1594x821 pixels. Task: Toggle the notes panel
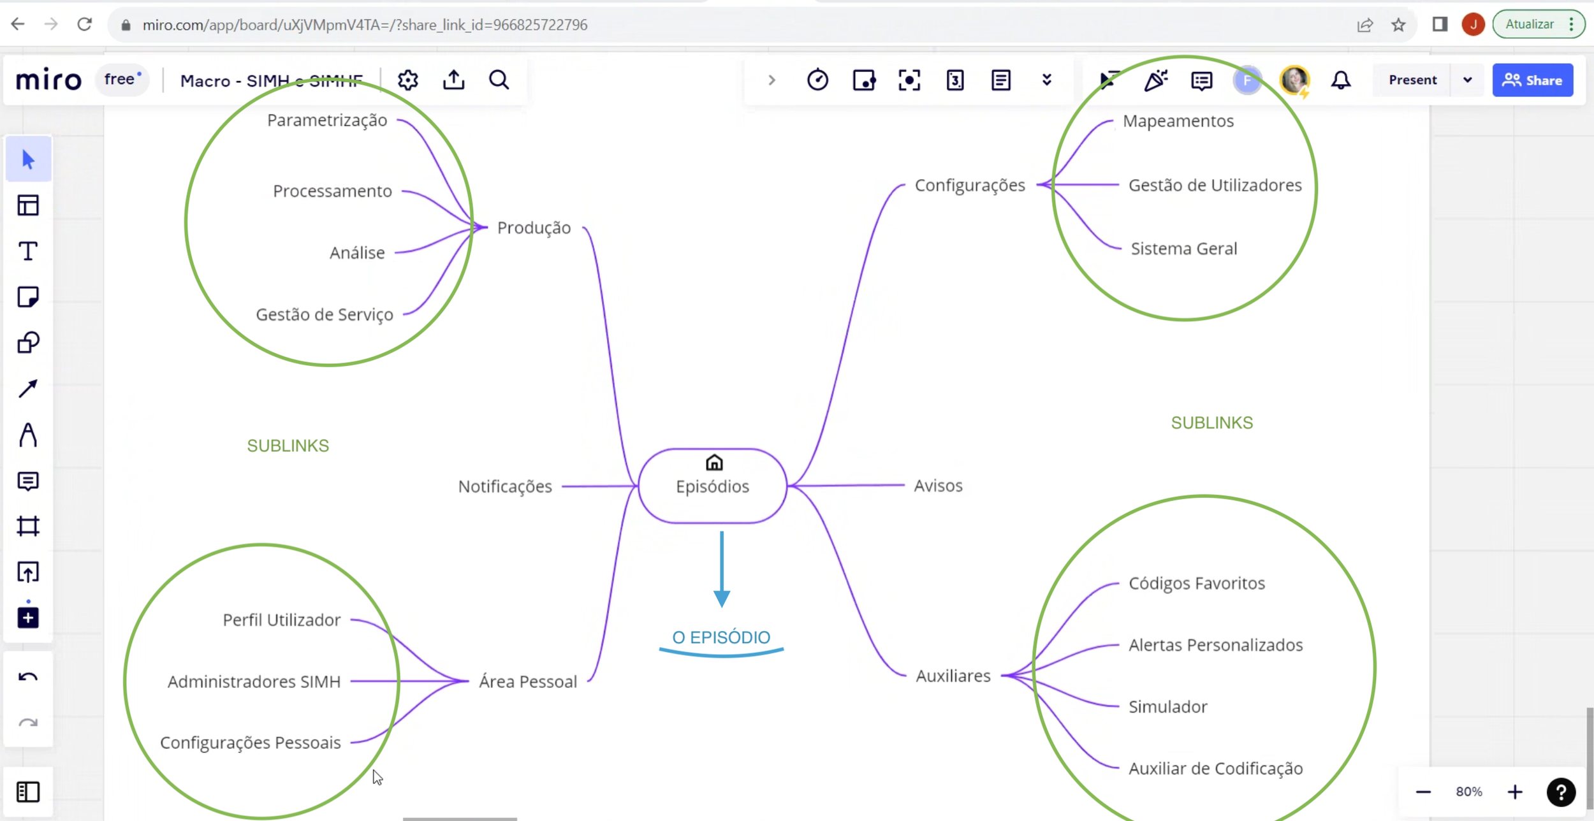click(1000, 80)
